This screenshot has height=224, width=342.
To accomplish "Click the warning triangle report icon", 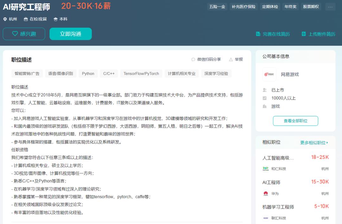I will [231, 60].
